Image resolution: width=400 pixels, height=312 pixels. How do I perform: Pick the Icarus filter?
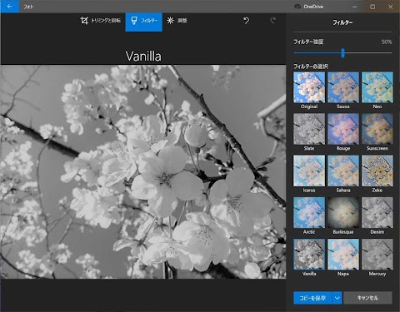[309, 171]
